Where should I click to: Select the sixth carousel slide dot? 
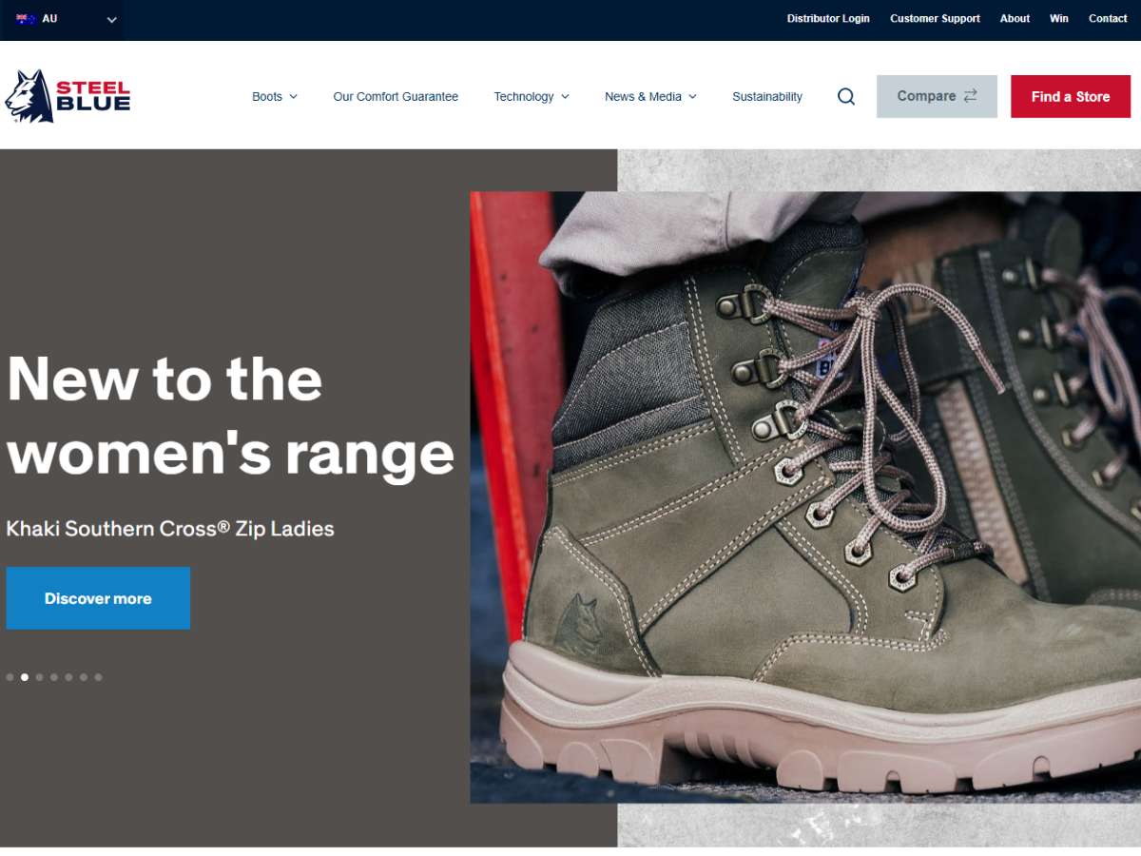pos(84,677)
